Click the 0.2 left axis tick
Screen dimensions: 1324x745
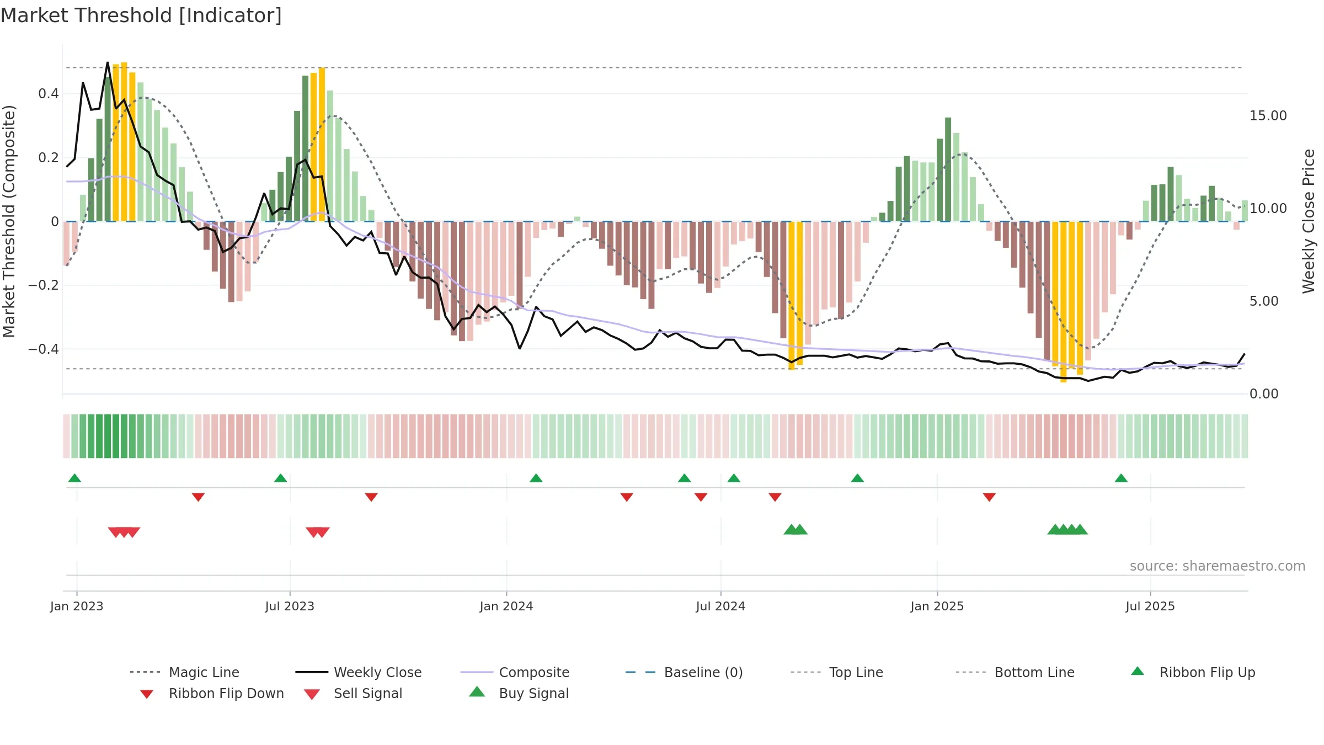pyautogui.click(x=49, y=158)
